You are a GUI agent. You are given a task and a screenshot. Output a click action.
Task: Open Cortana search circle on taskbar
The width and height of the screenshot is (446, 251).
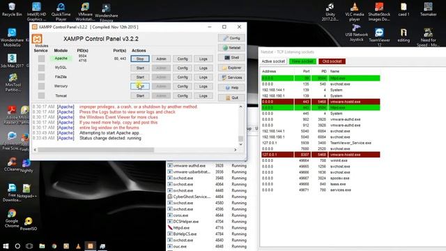(17, 246)
